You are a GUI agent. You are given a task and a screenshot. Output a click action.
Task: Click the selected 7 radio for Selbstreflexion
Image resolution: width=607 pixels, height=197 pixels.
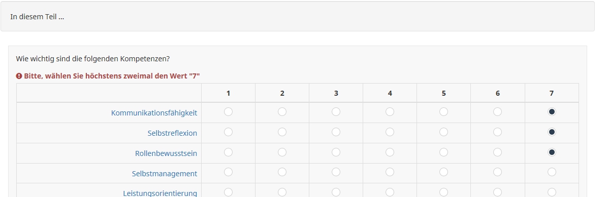coord(552,132)
